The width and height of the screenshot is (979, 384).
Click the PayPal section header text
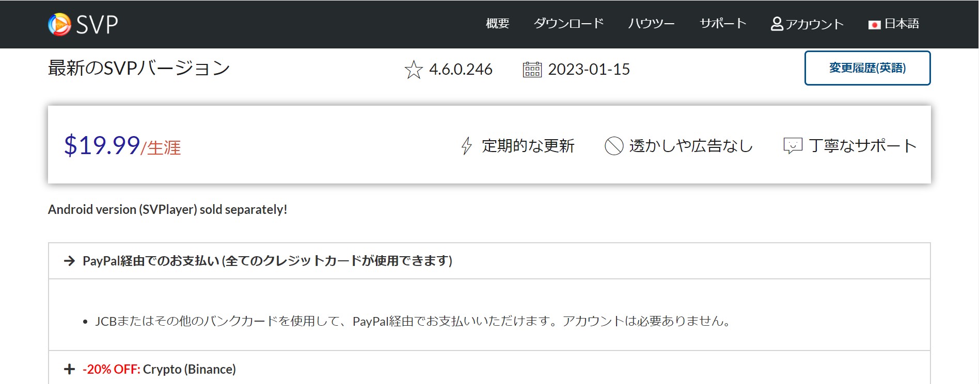pos(267,261)
